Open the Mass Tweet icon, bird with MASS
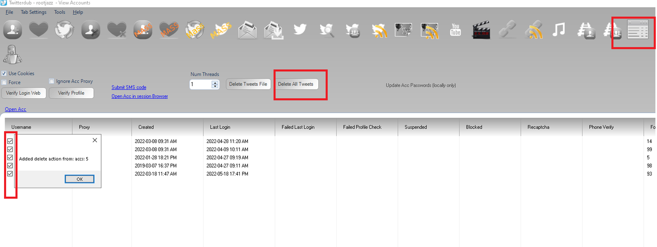The height and width of the screenshot is (247, 657). [221, 30]
